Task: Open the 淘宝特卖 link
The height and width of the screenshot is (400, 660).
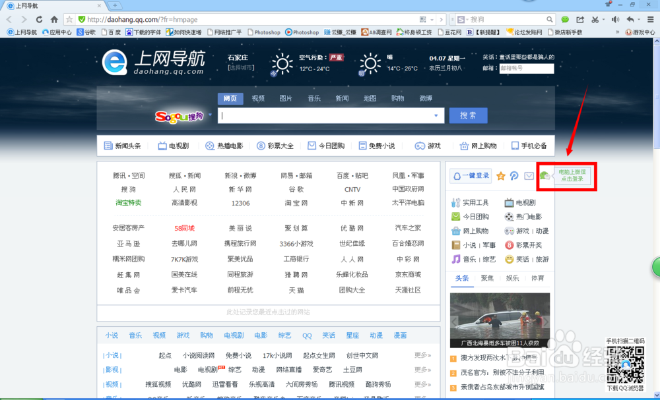Action: pyautogui.click(x=129, y=203)
